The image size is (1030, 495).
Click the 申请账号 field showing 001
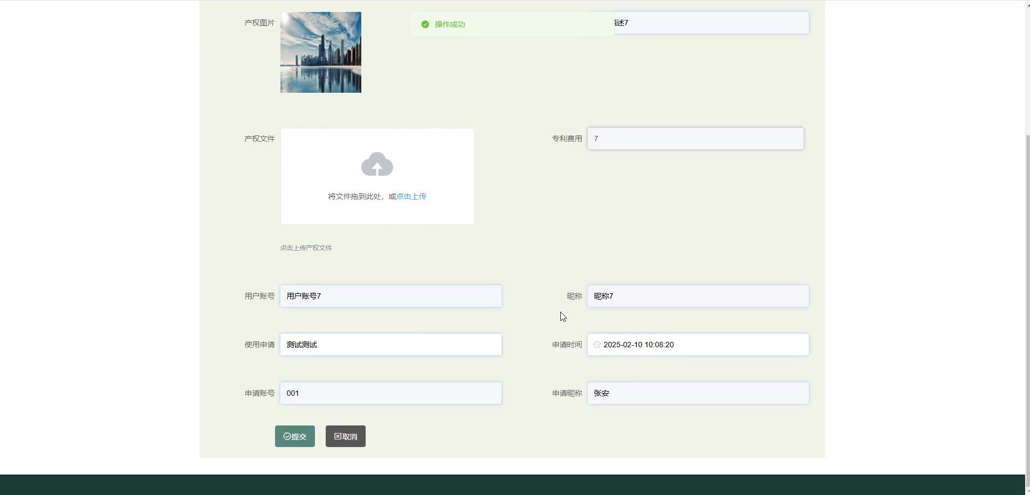click(390, 393)
